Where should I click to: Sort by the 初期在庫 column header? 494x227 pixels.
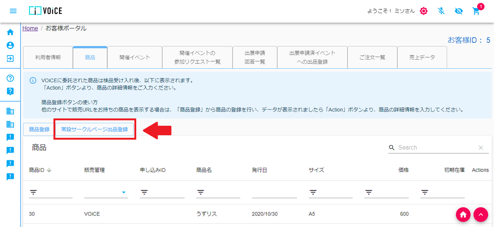pyautogui.click(x=454, y=170)
